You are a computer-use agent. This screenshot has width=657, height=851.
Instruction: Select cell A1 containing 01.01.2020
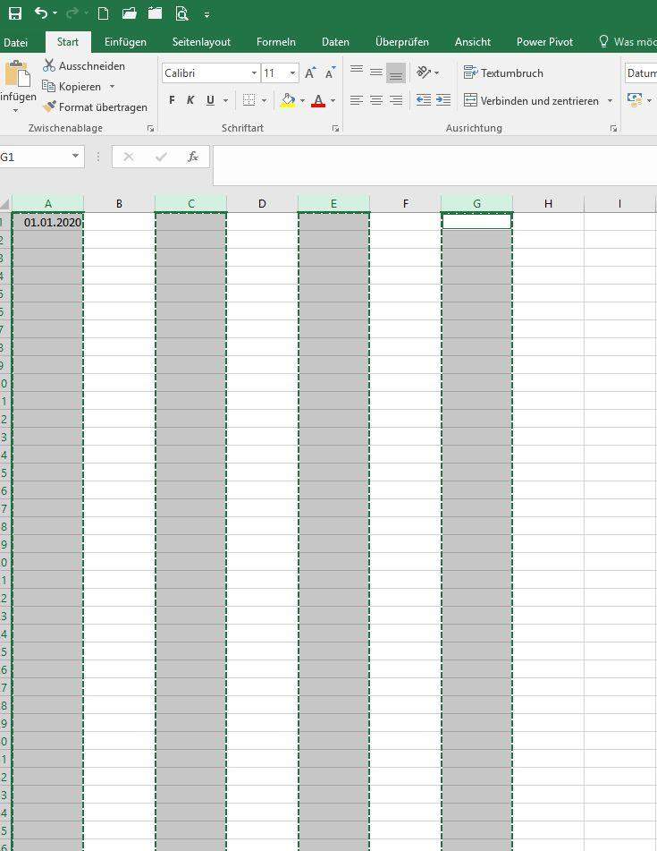pos(48,222)
